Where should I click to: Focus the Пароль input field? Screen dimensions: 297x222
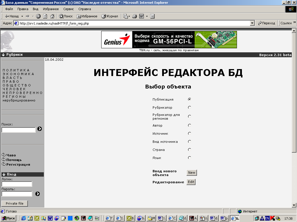point(17,194)
